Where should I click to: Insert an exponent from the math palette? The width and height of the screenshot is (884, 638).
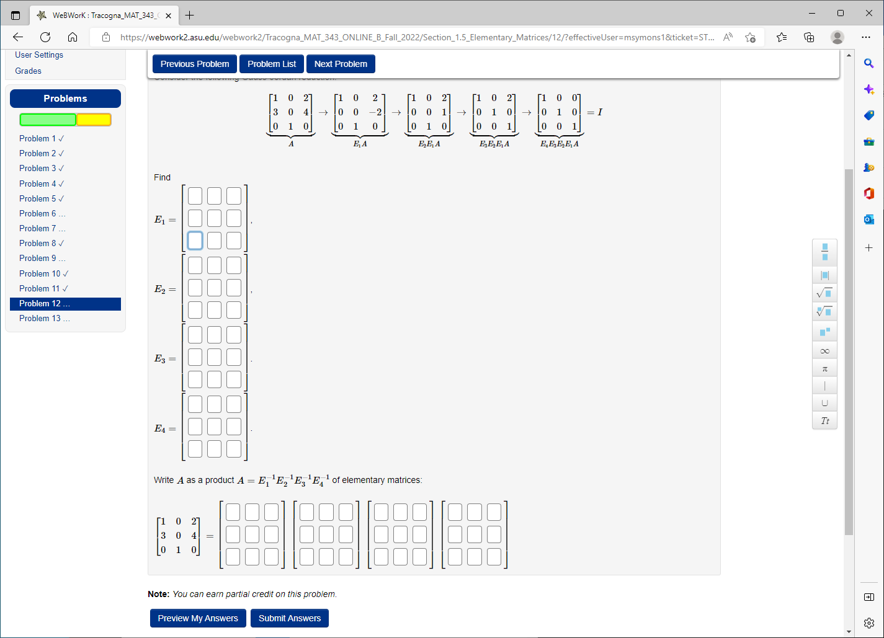pos(824,330)
